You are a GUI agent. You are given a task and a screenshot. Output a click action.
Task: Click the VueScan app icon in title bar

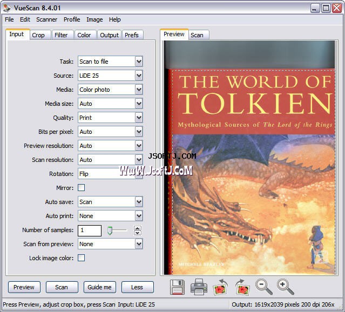click(x=7, y=8)
